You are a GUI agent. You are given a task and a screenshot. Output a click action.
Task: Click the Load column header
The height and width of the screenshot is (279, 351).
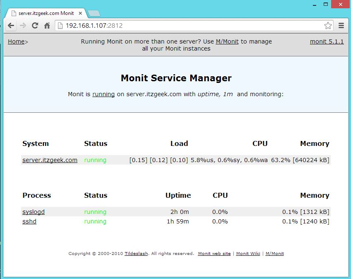coord(179,143)
